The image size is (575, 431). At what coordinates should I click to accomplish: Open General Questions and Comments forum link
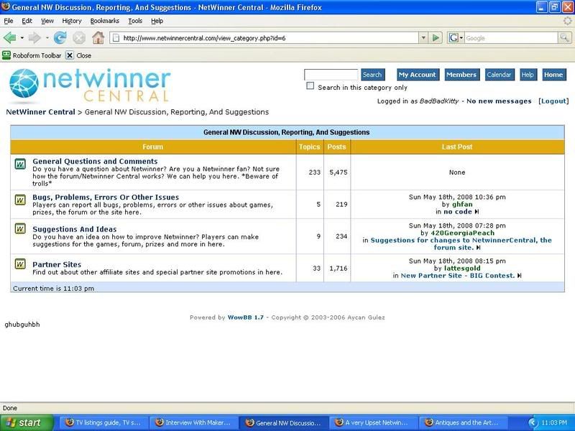(x=95, y=161)
